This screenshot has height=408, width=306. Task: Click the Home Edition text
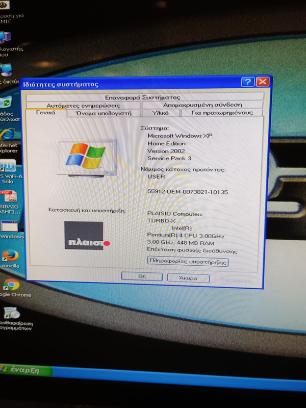click(167, 143)
